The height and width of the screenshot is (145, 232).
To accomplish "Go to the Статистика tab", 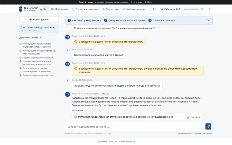I will 110,9.
